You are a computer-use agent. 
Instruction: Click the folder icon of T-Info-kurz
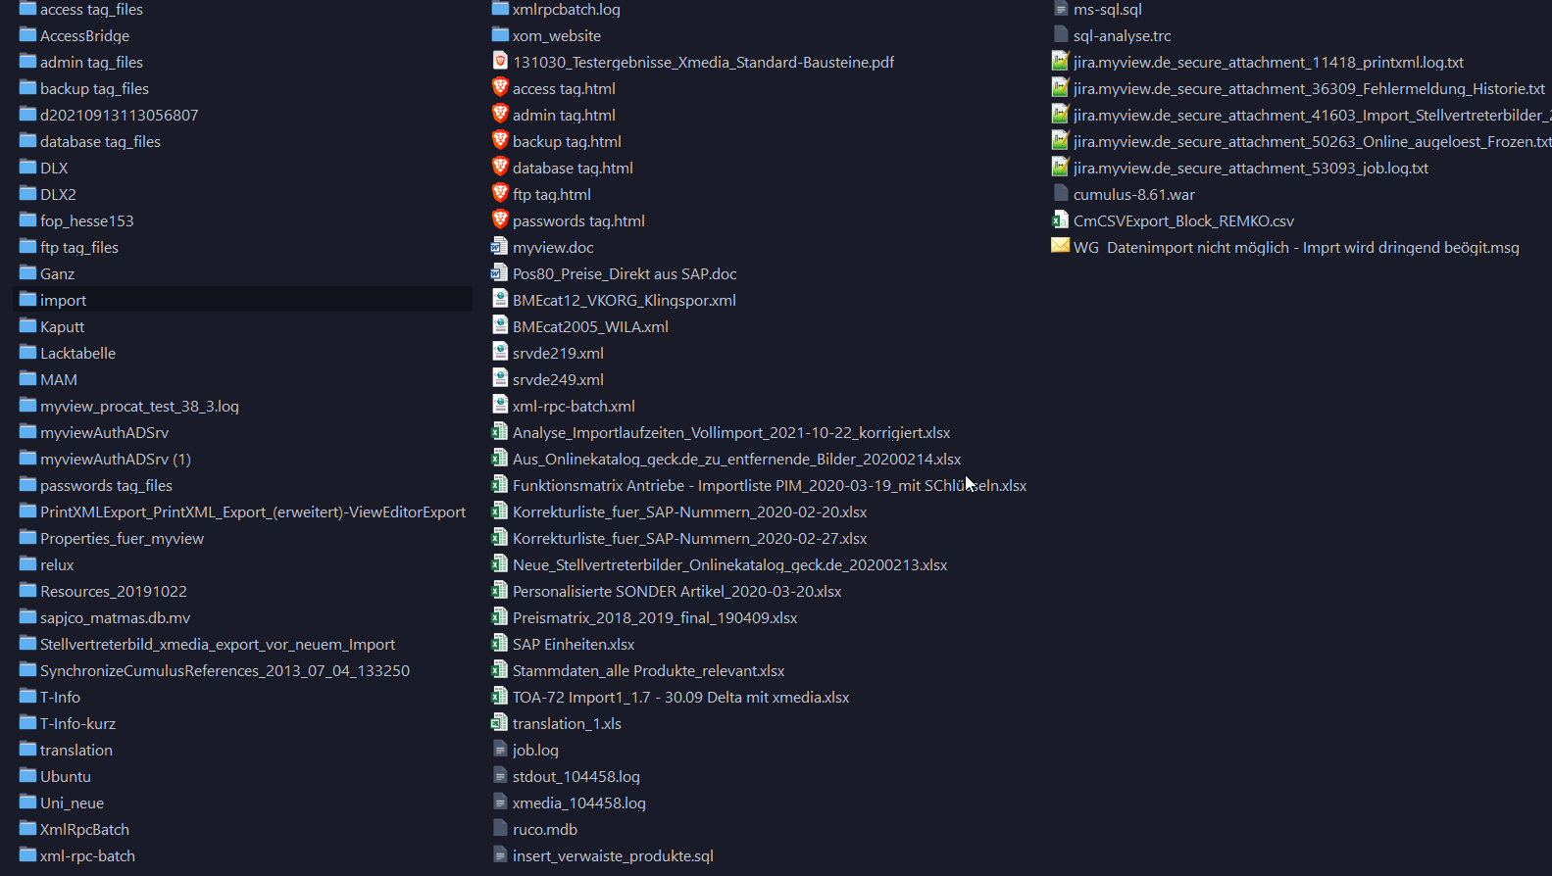(27, 723)
